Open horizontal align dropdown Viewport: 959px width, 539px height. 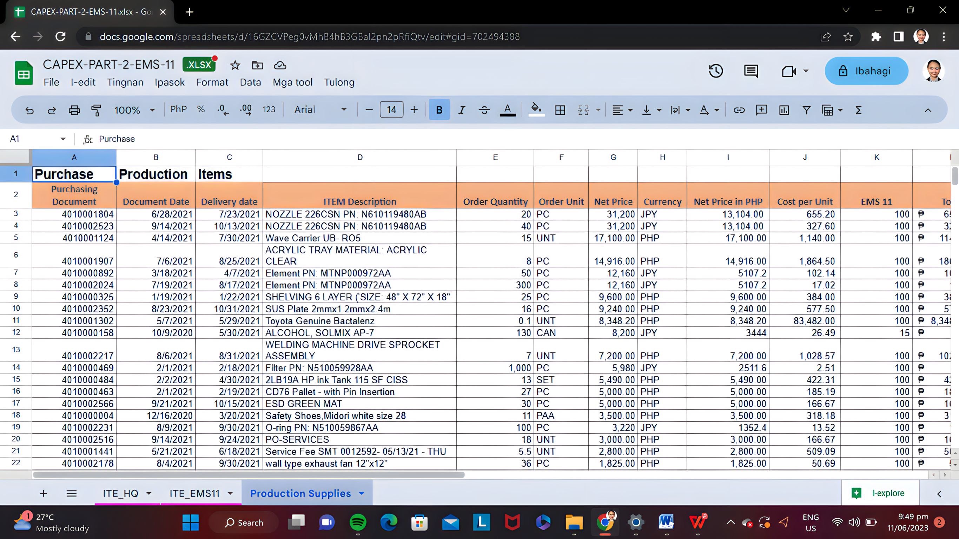click(x=622, y=110)
